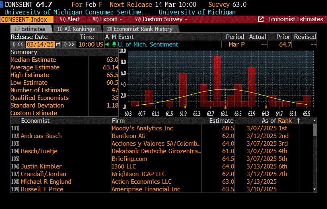
Task: Click the tallest histogram bar near 62.9
Action: click(x=217, y=81)
